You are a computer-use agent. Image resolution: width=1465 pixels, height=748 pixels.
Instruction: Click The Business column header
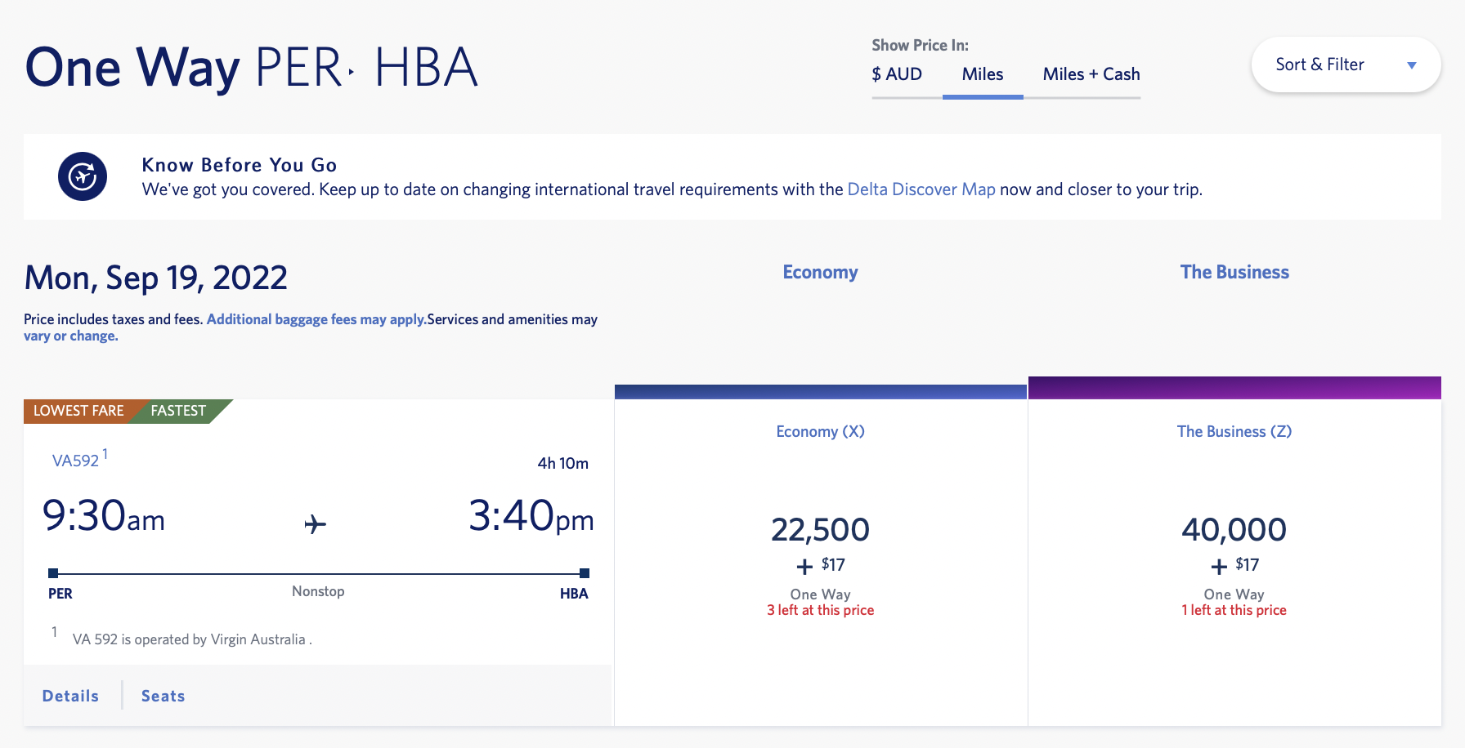[x=1234, y=272]
